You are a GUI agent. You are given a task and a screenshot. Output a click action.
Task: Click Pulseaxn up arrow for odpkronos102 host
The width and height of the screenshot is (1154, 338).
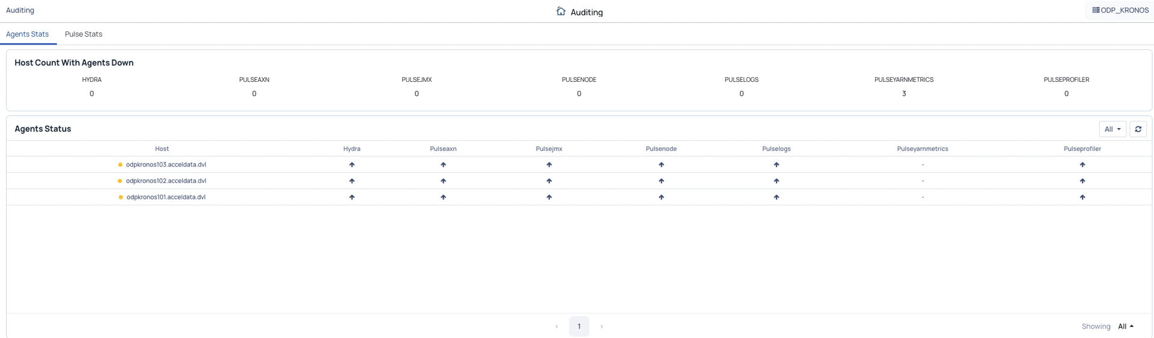[x=443, y=181]
